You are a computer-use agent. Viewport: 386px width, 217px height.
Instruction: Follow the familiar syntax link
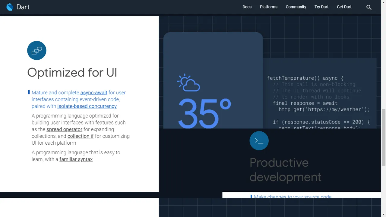76,159
